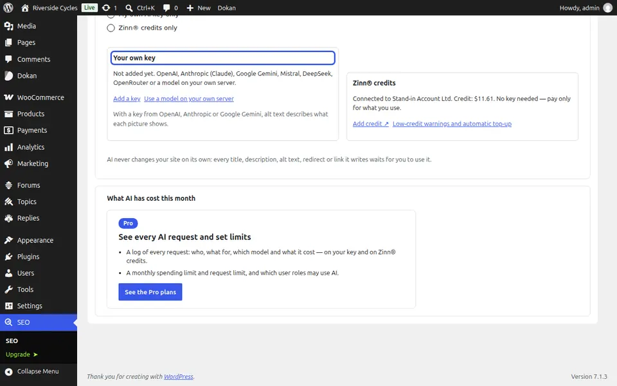The width and height of the screenshot is (617, 386).
Task: Click the Plugins plug icon
Action: [x=8, y=257]
